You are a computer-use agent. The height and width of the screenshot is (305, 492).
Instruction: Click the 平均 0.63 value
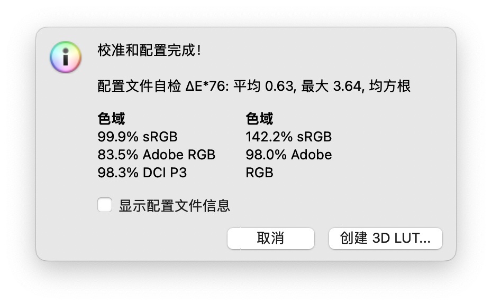(x=265, y=86)
